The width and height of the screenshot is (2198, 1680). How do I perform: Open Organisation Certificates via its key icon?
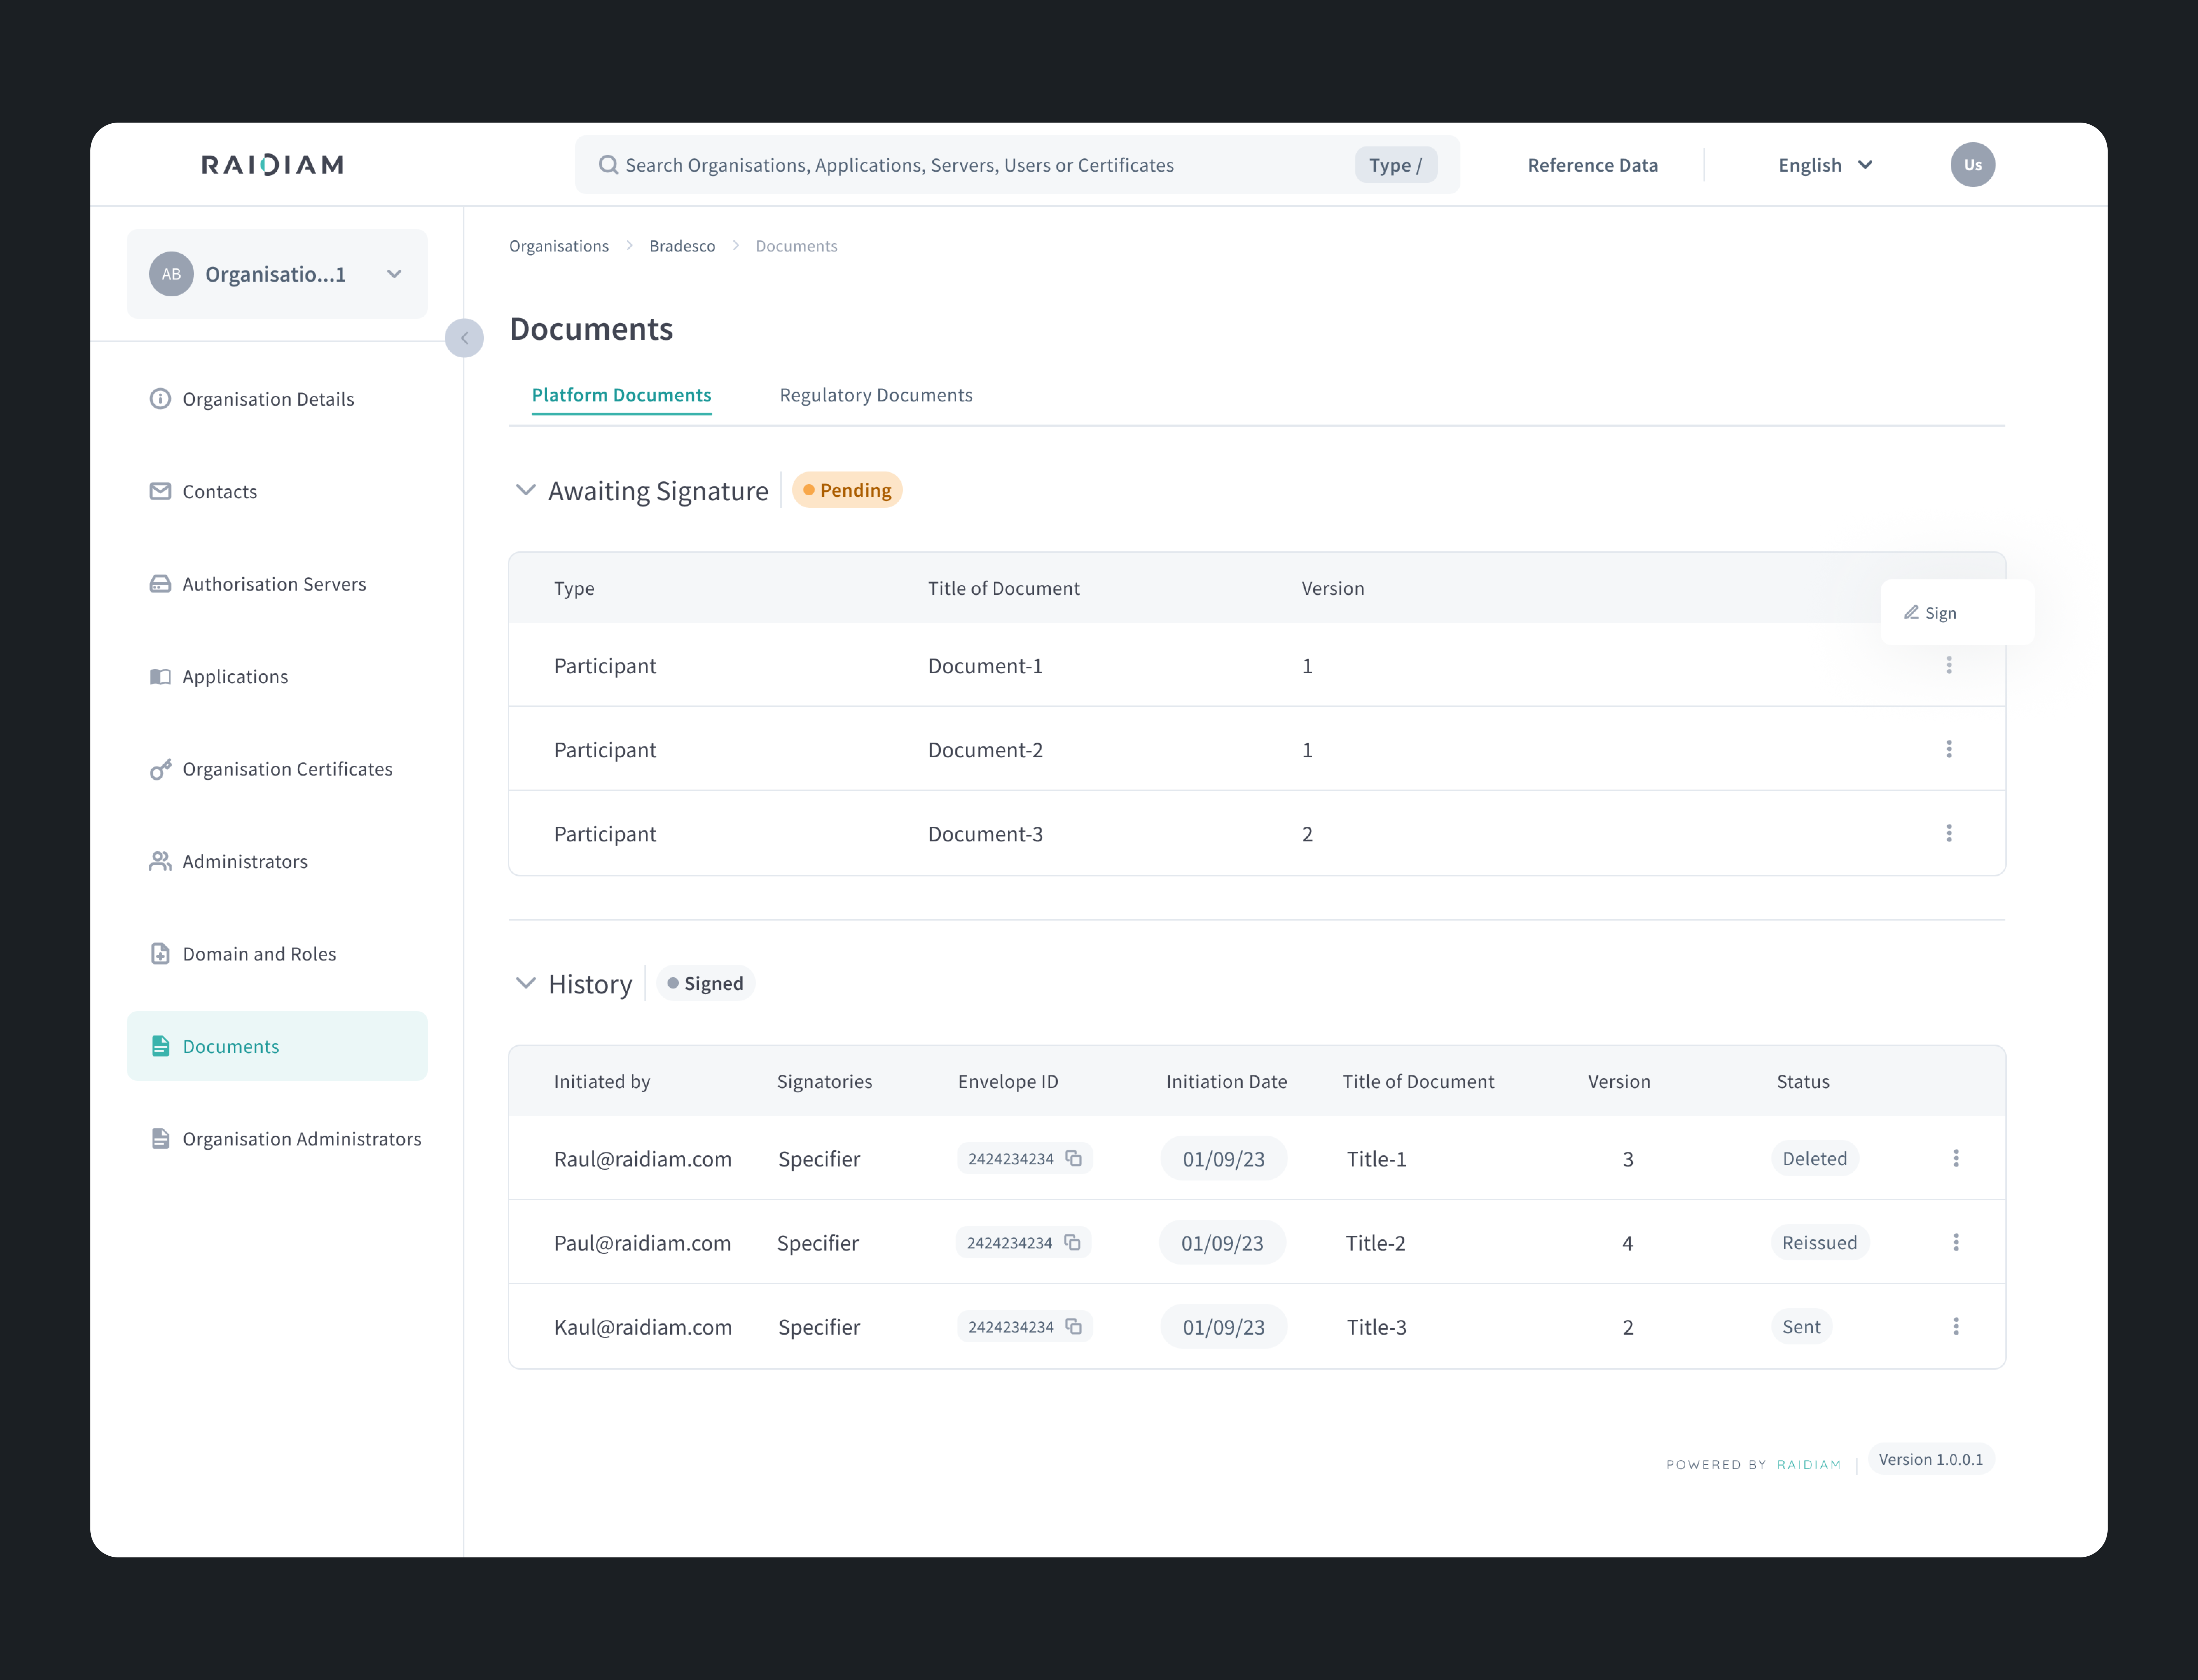point(160,769)
